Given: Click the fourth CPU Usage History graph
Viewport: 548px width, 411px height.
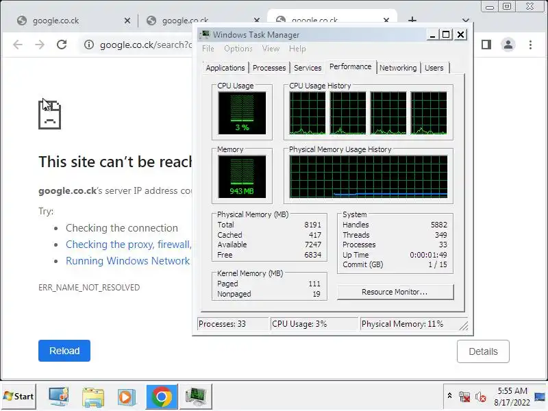Looking at the screenshot, I should click(x=429, y=113).
